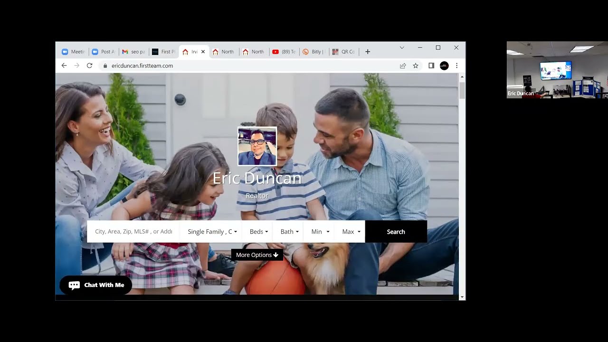Click the City, Area, Zip, MLS# search field
The image size is (608, 342).
[x=133, y=232]
